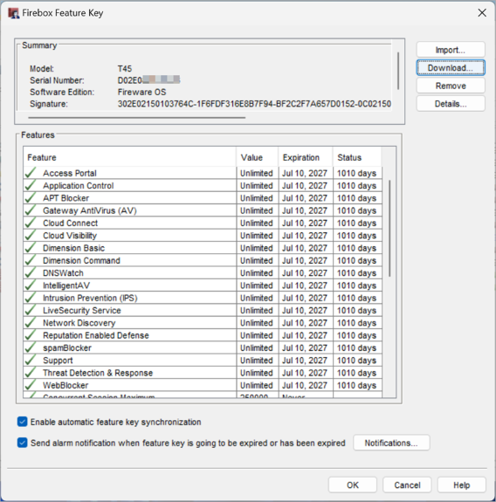496x502 pixels.
Task: Select the Access Portal feature name
Action: click(70, 173)
